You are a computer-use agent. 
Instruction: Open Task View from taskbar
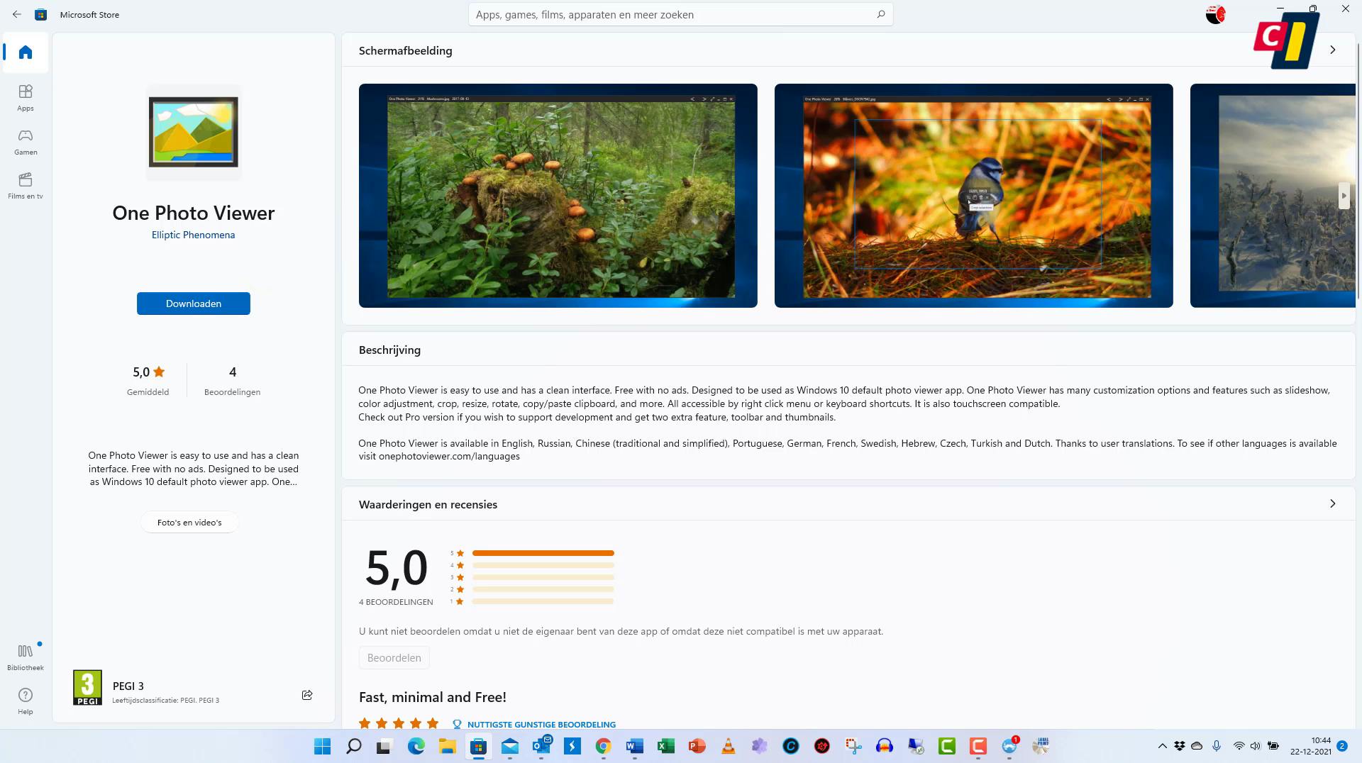[x=384, y=746]
